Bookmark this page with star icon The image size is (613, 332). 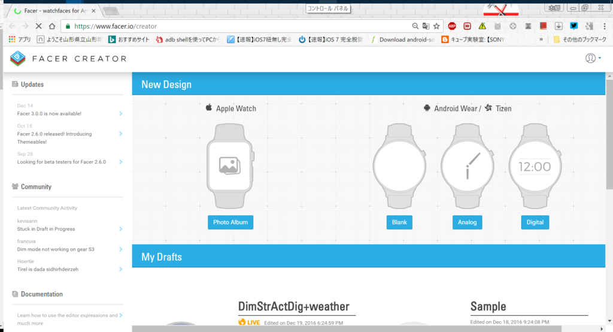pyautogui.click(x=436, y=26)
